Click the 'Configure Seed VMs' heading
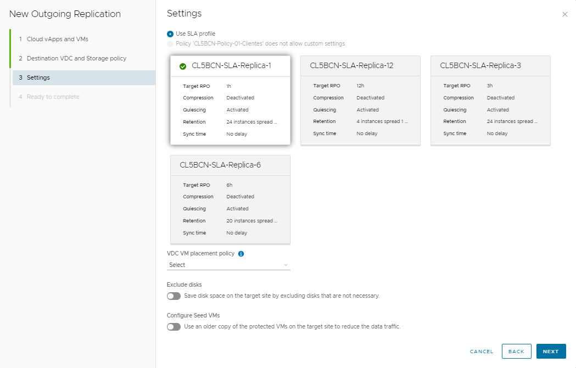 [x=193, y=315]
